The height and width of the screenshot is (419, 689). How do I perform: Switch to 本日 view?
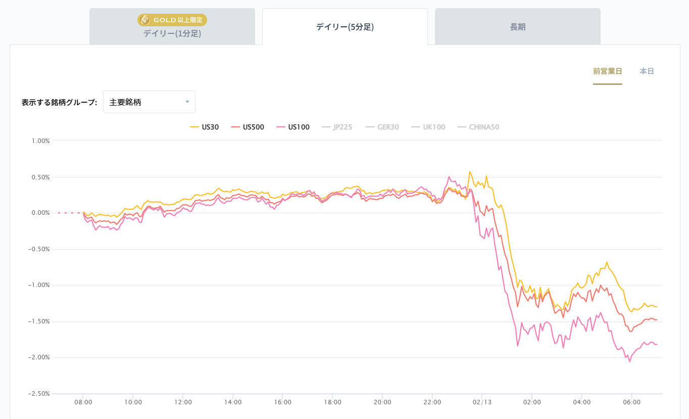pos(647,71)
